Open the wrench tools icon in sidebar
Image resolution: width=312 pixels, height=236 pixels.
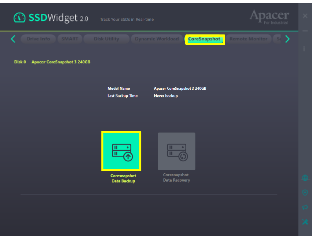point(305,222)
